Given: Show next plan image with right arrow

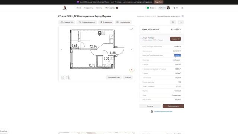Looking at the screenshot, I should tap(131, 49).
